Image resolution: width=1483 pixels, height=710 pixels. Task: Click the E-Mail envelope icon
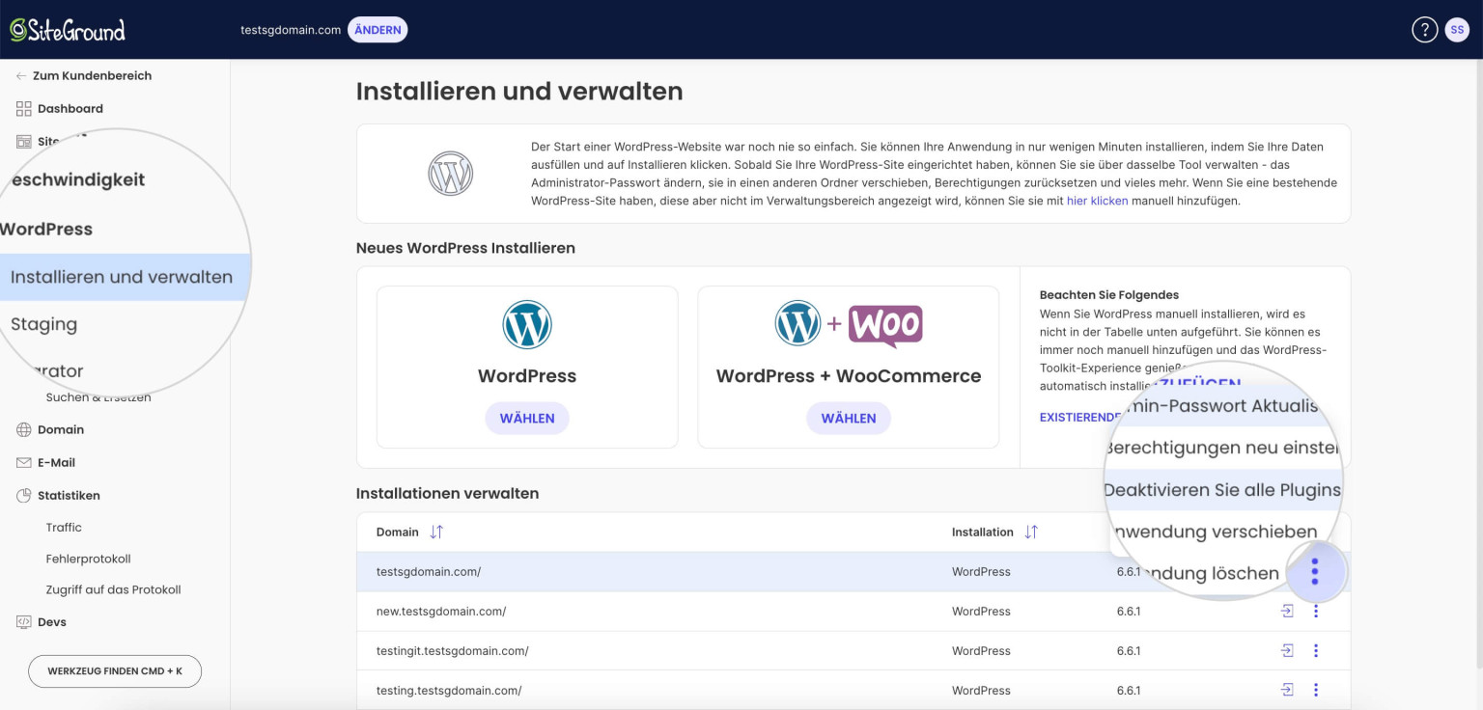tap(24, 463)
